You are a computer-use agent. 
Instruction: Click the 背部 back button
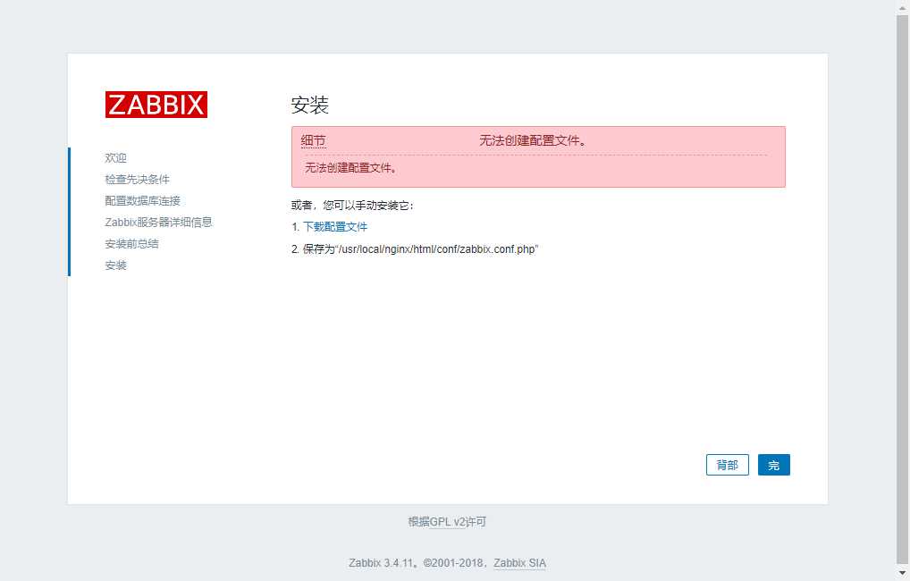[727, 465]
